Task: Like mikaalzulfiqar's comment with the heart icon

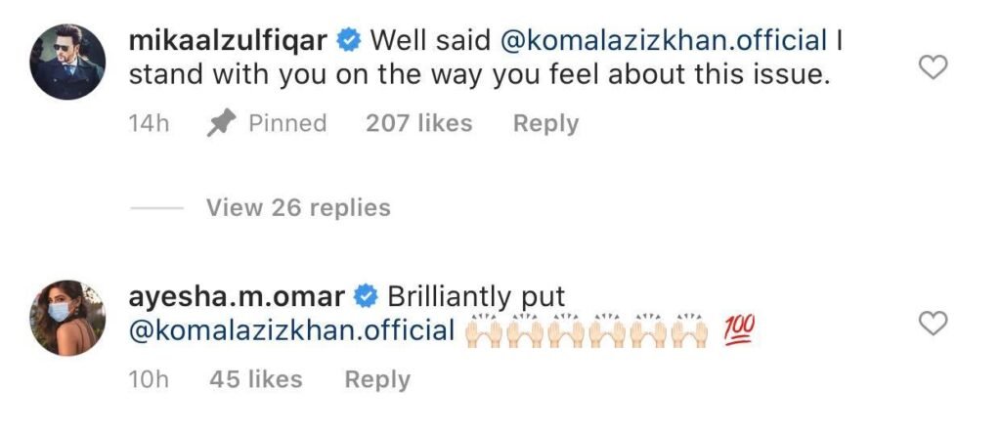Action: pyautogui.click(x=936, y=66)
